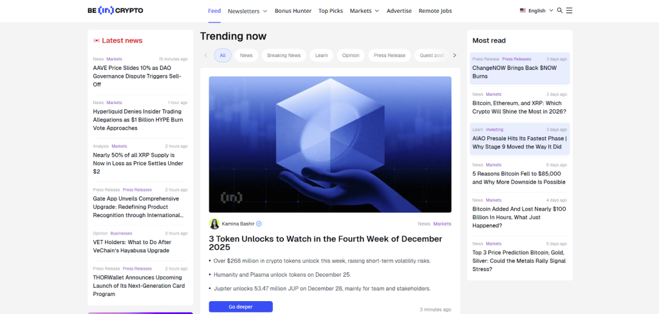659x314 pixels.
Task: Open Bitcoin, Ethereum, and XRP 2026 article
Action: coord(519,107)
